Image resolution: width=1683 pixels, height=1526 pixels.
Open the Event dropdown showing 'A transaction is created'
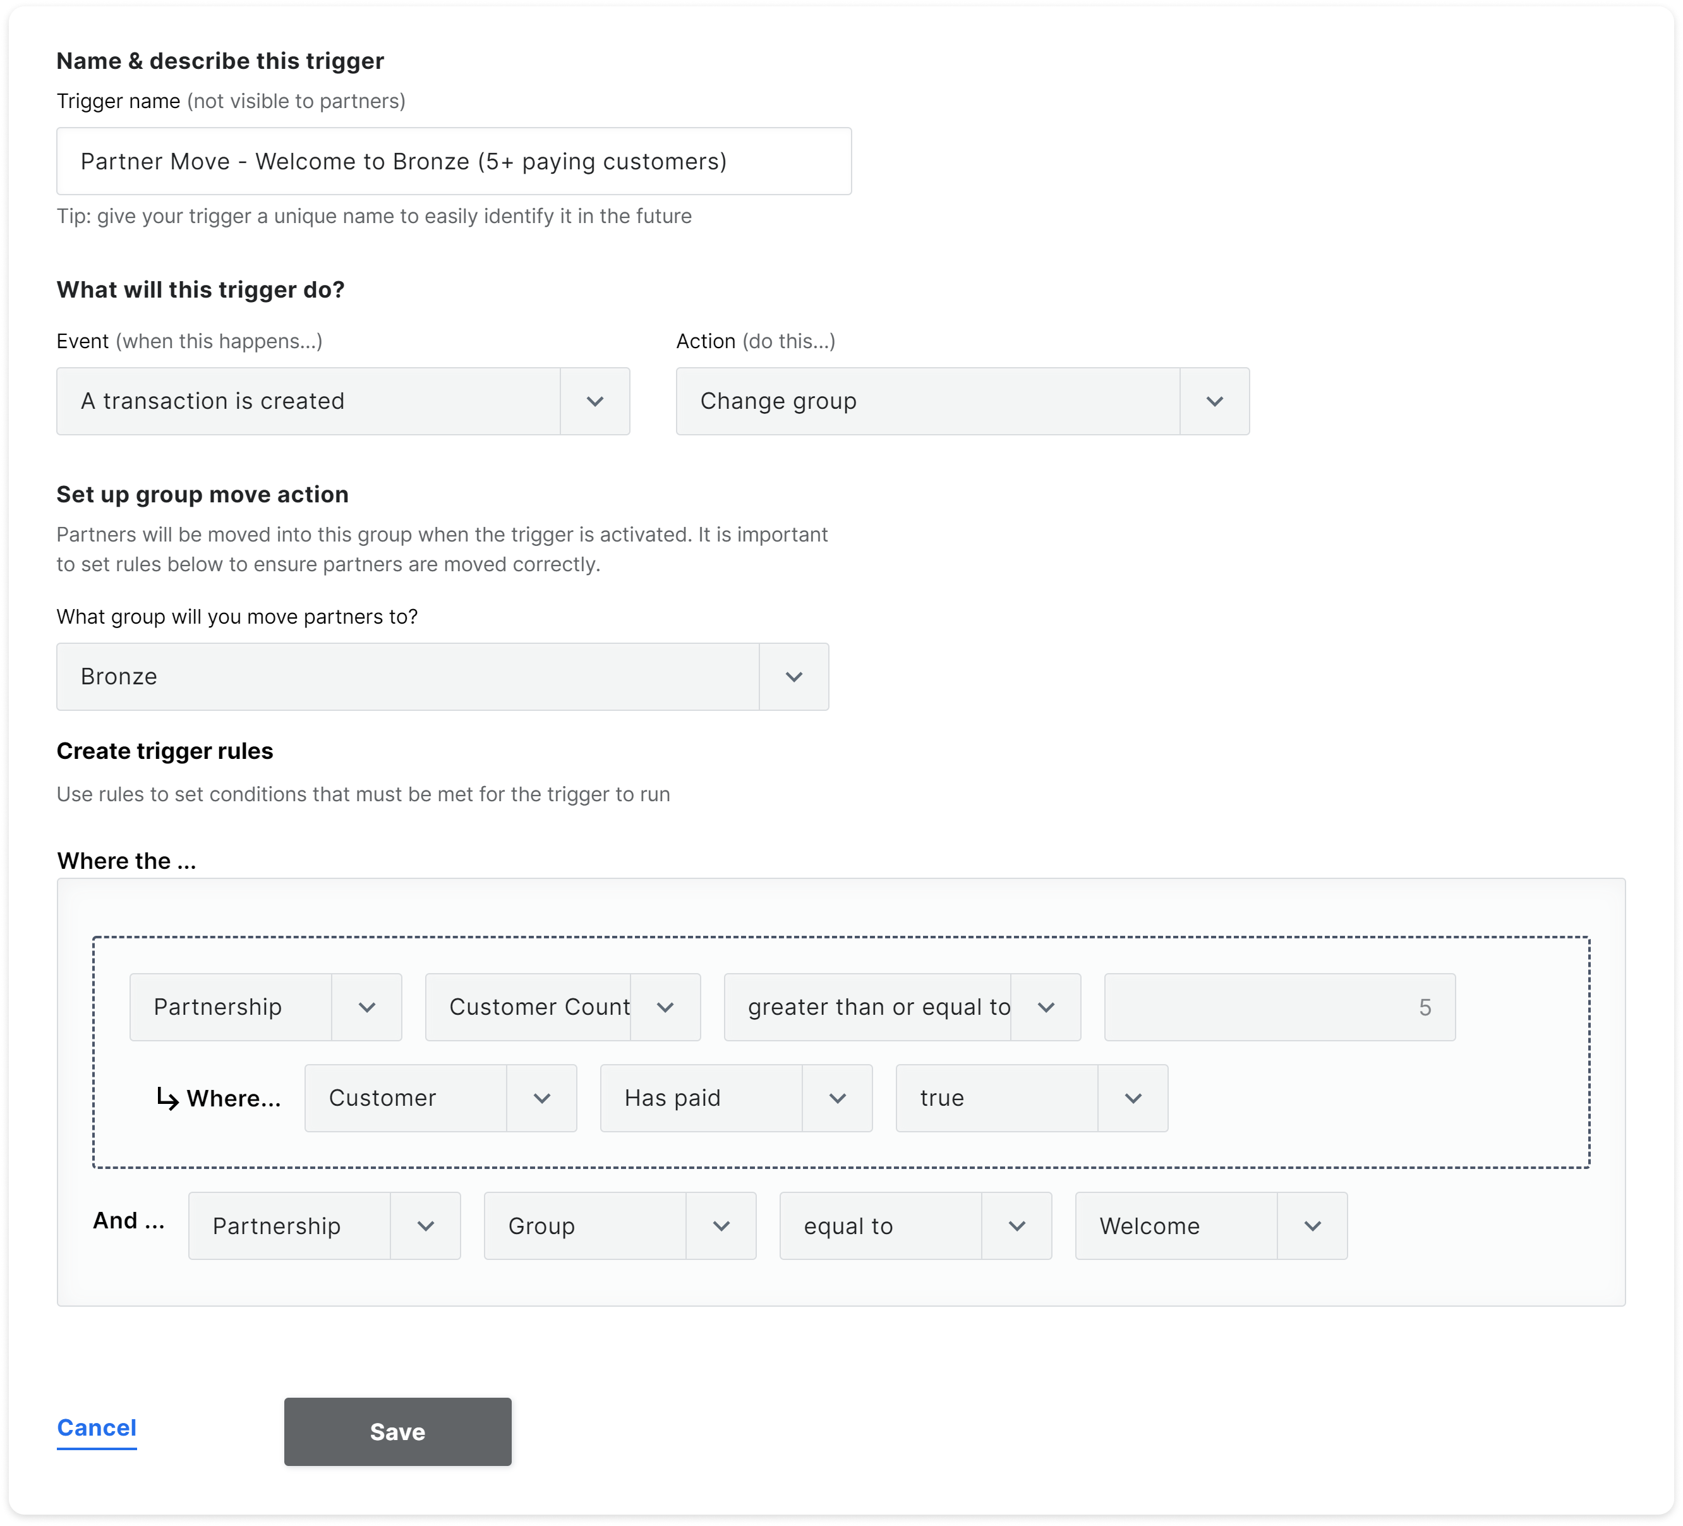coord(342,401)
